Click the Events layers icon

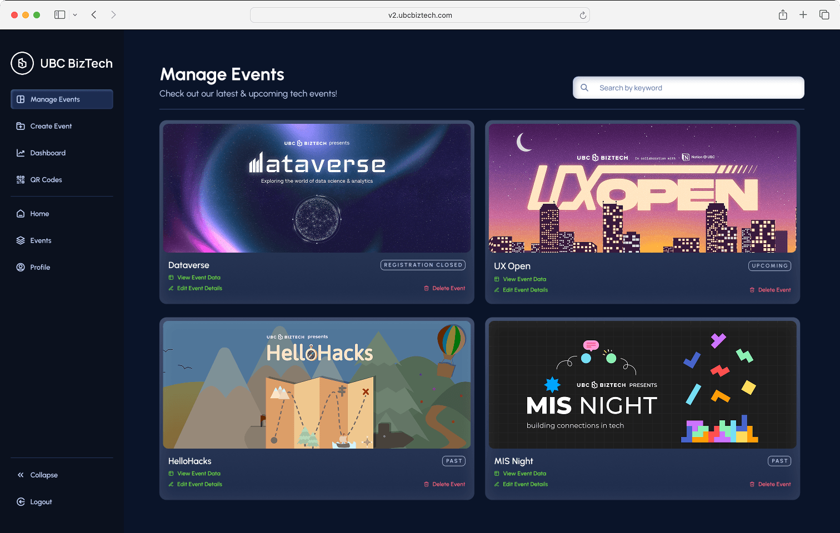(x=21, y=240)
